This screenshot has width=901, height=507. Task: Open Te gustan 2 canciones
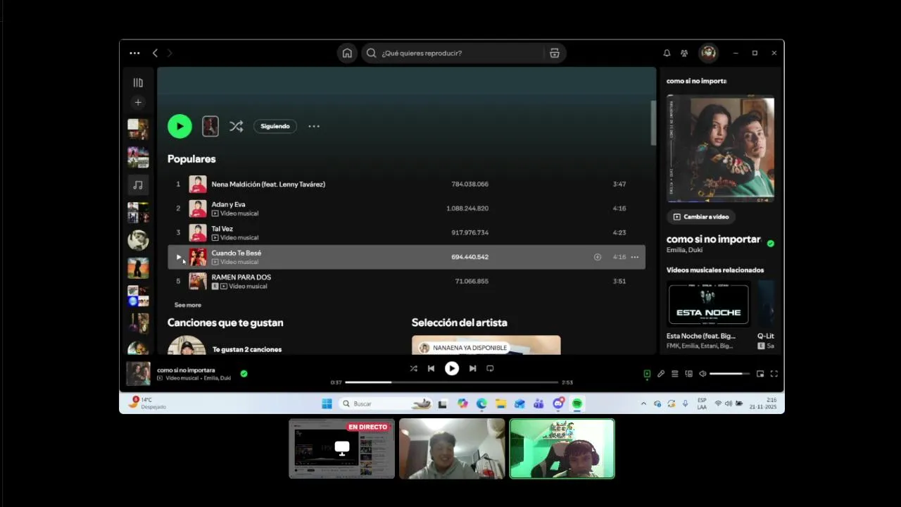pyautogui.click(x=247, y=349)
